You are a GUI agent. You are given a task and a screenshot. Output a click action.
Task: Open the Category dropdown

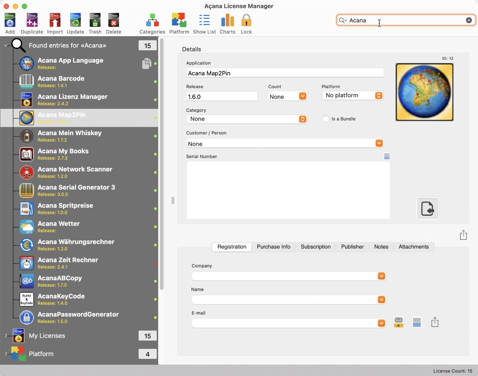247,119
